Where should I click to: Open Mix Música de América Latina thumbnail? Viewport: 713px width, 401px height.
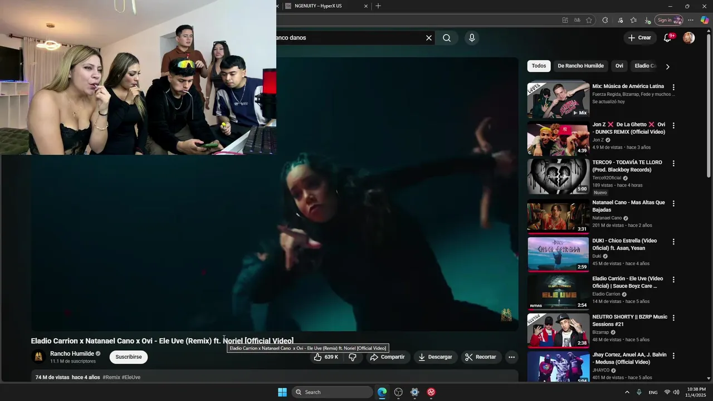[558, 100]
